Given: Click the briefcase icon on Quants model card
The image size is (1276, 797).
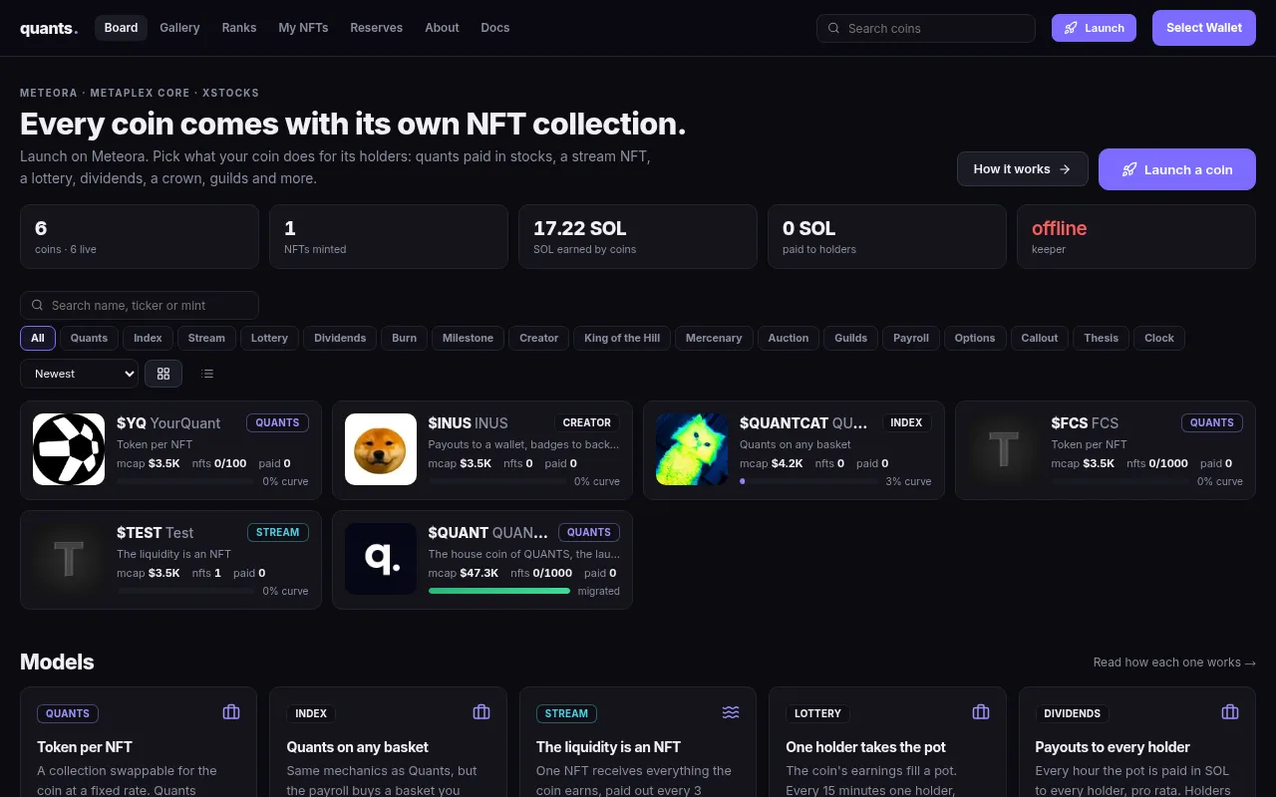Looking at the screenshot, I should pyautogui.click(x=231, y=712).
